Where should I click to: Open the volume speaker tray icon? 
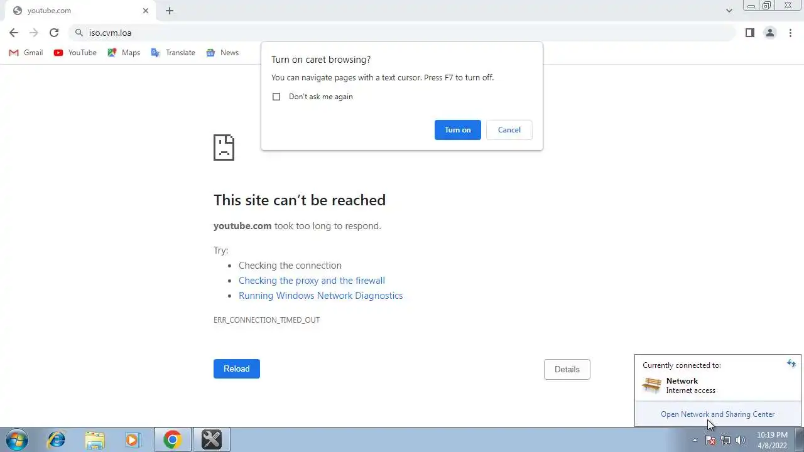click(741, 441)
